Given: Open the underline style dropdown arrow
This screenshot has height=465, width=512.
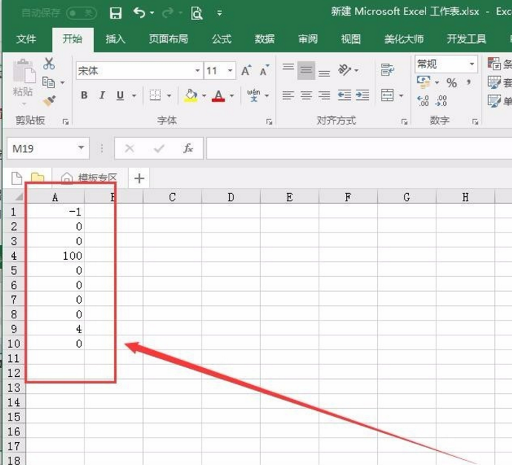Looking at the screenshot, I should click(x=134, y=96).
